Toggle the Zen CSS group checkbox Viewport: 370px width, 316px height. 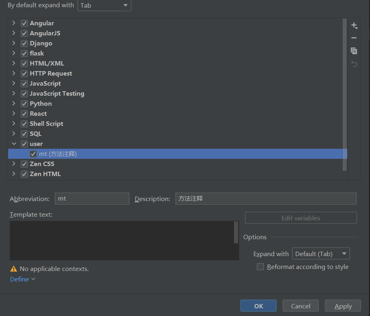click(x=24, y=164)
